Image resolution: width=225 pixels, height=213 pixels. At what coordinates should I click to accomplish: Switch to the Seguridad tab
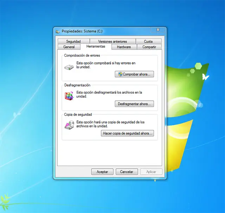click(x=73, y=42)
